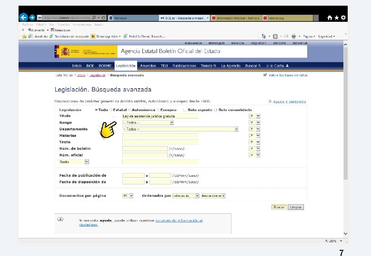
Task: Select the Autonómica radio button
Action: (x=129, y=110)
